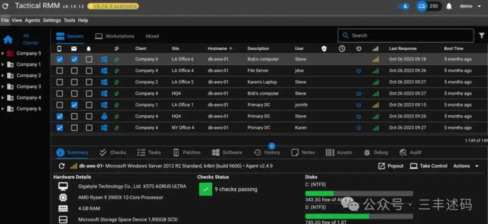Image resolution: width=488 pixels, height=224 pixels.
Task: Switch to the Patches tab
Action: coord(187,153)
